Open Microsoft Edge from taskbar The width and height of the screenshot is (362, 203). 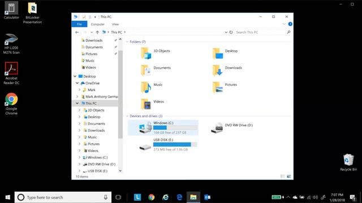179,197
